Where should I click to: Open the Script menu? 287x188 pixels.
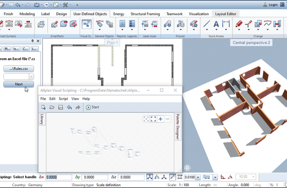point(63,99)
